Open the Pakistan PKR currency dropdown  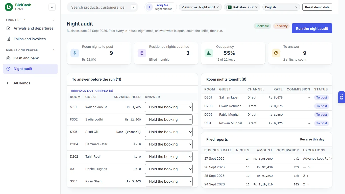point(242,7)
